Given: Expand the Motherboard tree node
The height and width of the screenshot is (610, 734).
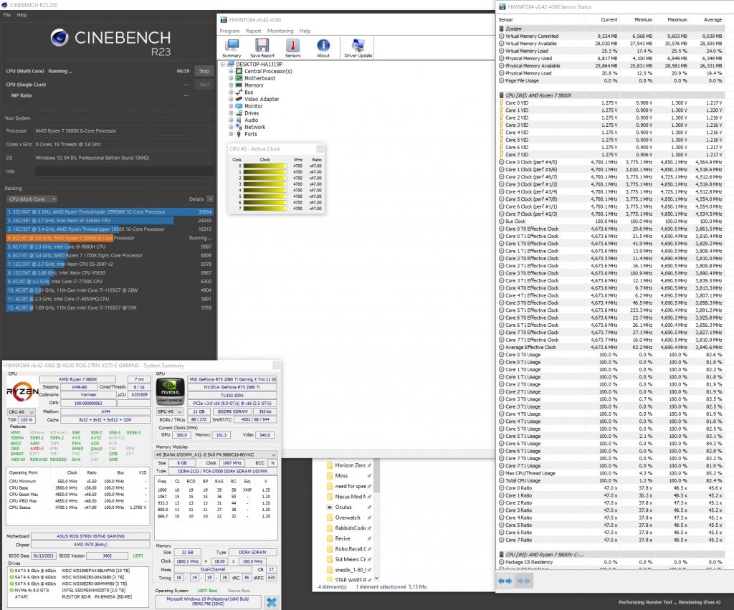Looking at the screenshot, I should click(x=231, y=78).
